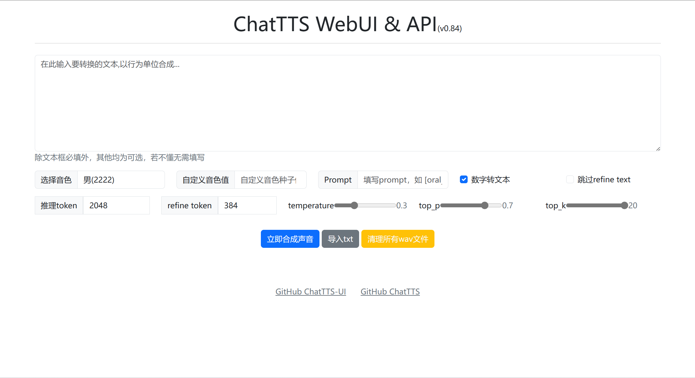
Task: Open the 选择音色 voice dropdown
Action: [121, 180]
